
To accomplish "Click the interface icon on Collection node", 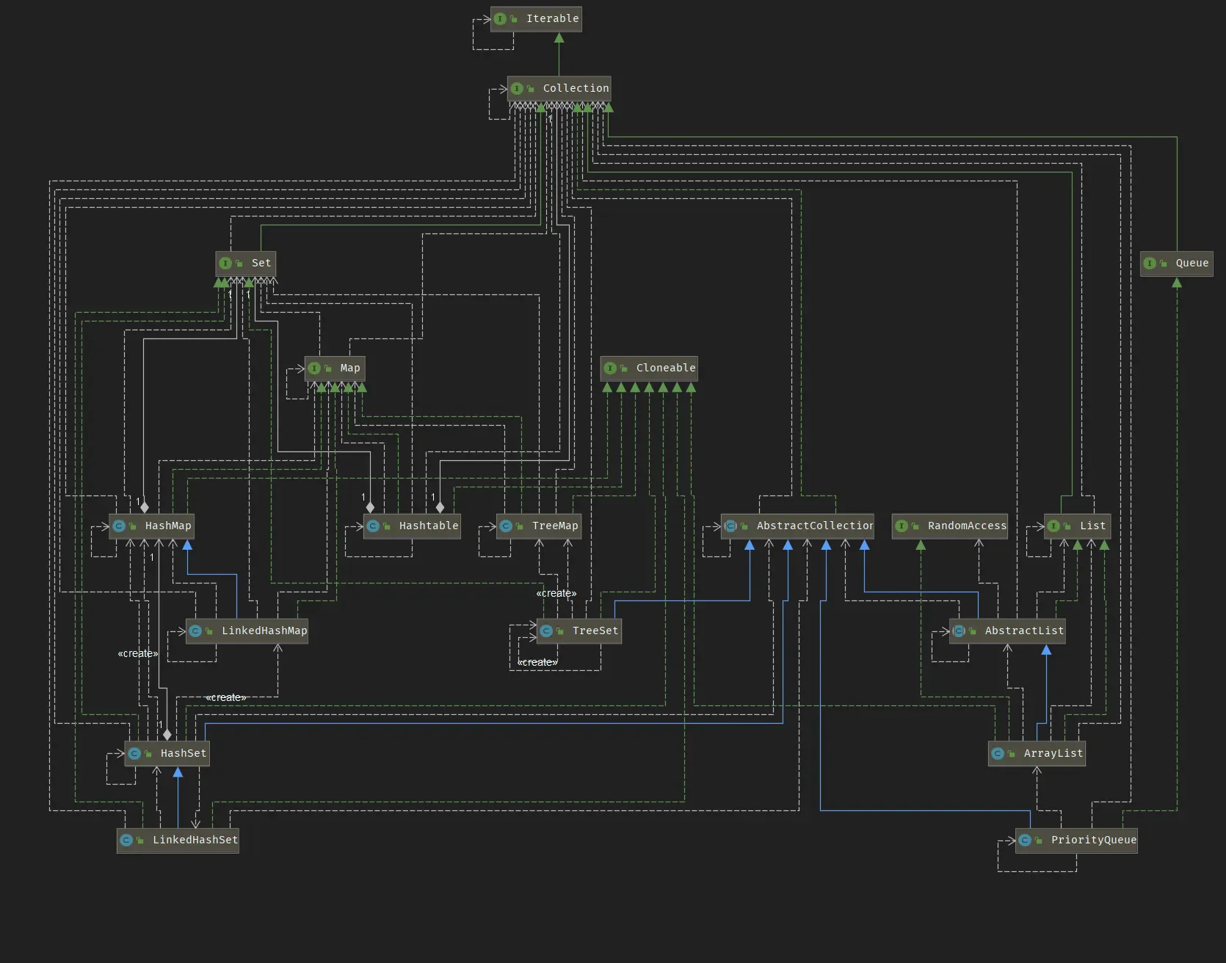I will (x=517, y=89).
